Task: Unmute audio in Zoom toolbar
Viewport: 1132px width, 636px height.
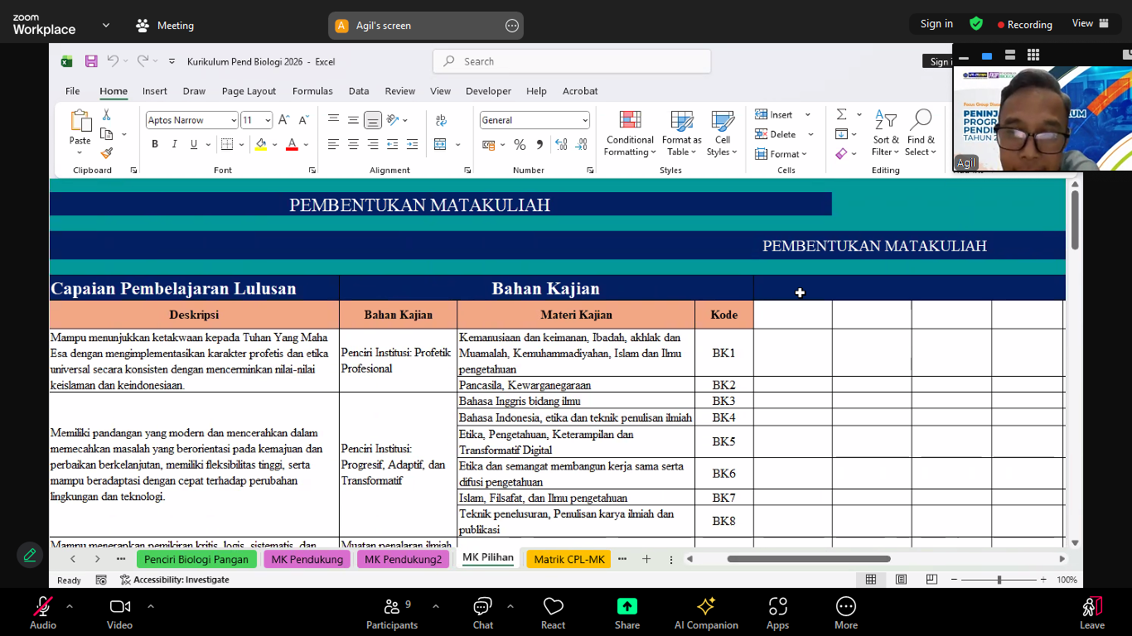Action: pos(43,611)
